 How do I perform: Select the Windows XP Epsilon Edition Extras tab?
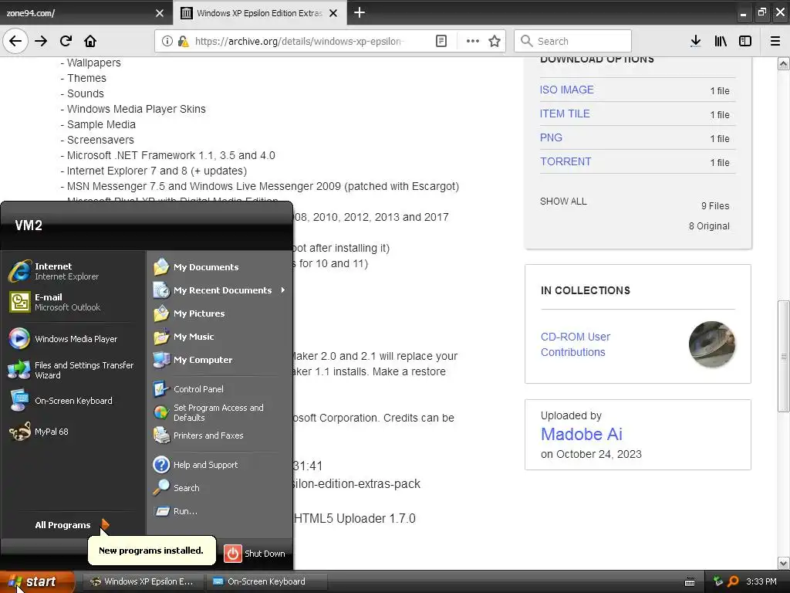click(259, 13)
